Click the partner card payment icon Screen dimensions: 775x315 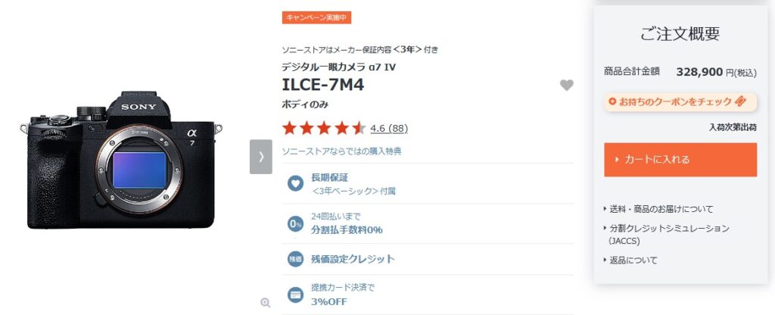click(296, 295)
